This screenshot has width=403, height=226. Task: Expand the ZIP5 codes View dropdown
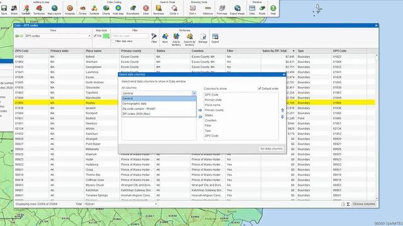89,36
